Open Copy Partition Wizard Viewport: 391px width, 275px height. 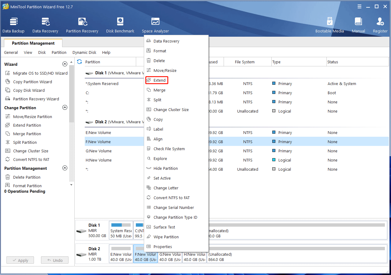point(28,82)
